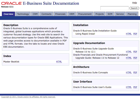The height and width of the screenshot is (99, 140).
Task: Open Master Booklist HTML link
Action: click(x=59, y=62)
